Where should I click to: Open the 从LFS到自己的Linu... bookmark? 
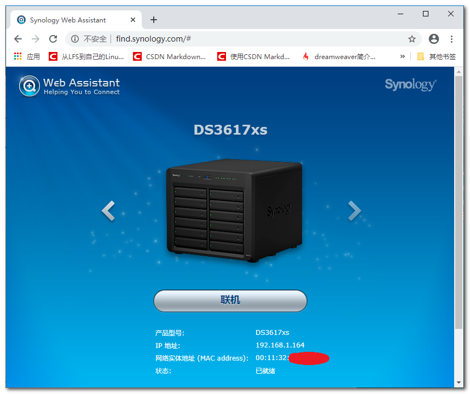[86, 56]
